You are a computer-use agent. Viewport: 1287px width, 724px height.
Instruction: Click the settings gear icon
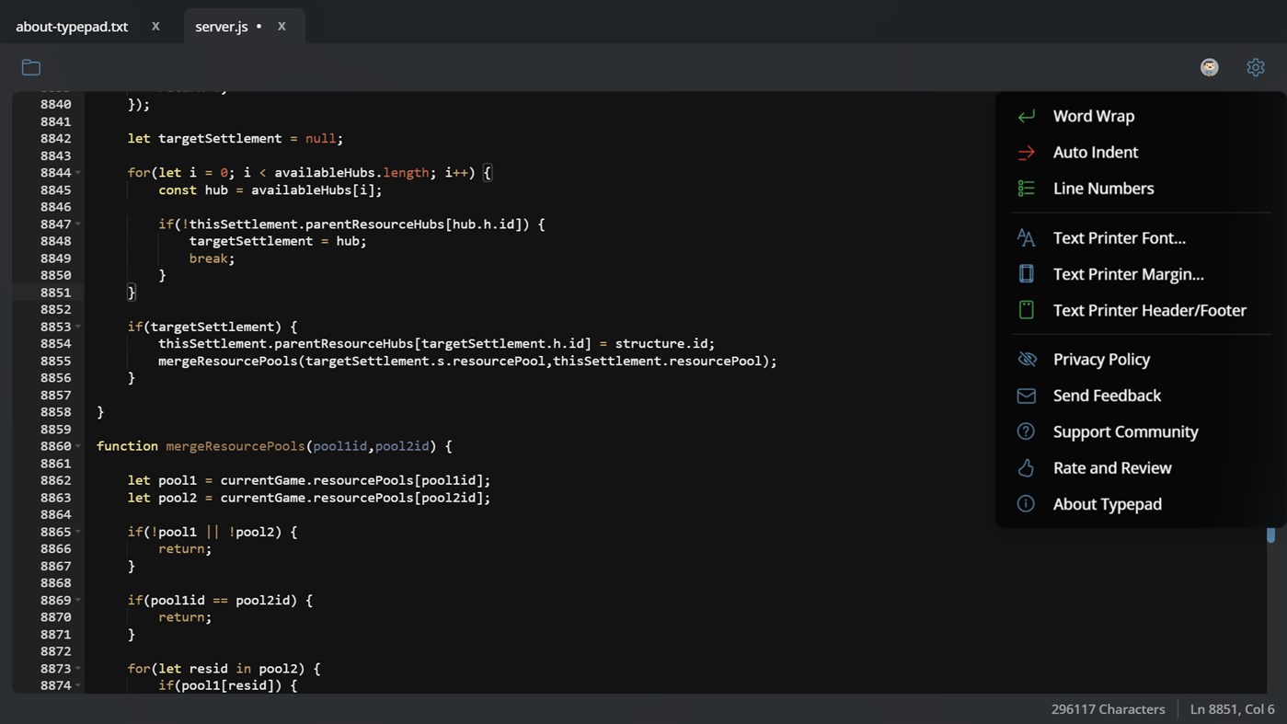1255,66
